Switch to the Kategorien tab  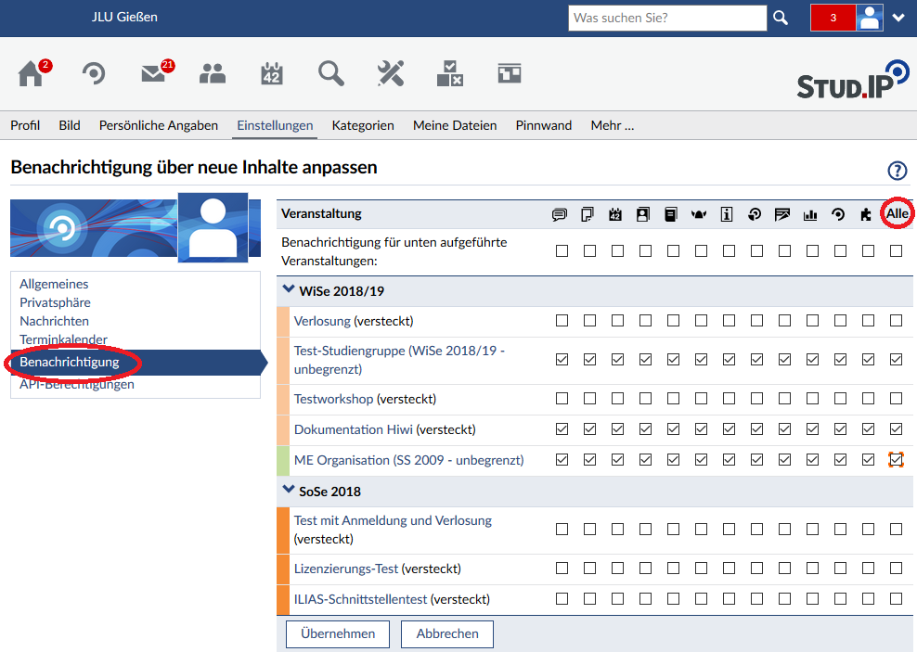coord(363,125)
